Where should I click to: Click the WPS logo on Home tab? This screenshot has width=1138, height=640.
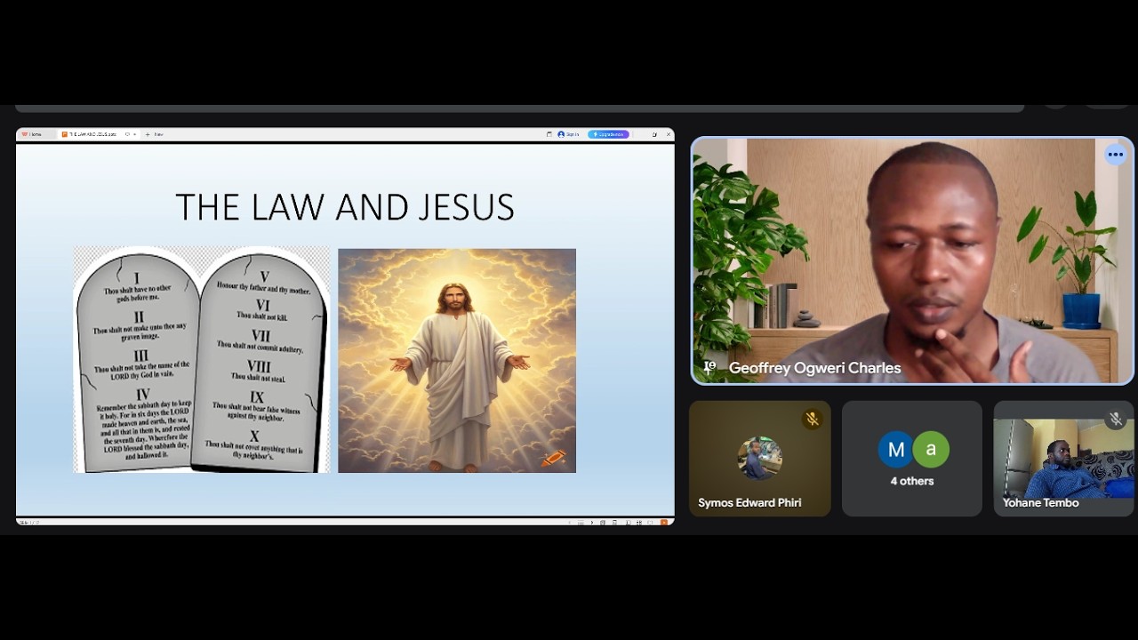[25, 134]
